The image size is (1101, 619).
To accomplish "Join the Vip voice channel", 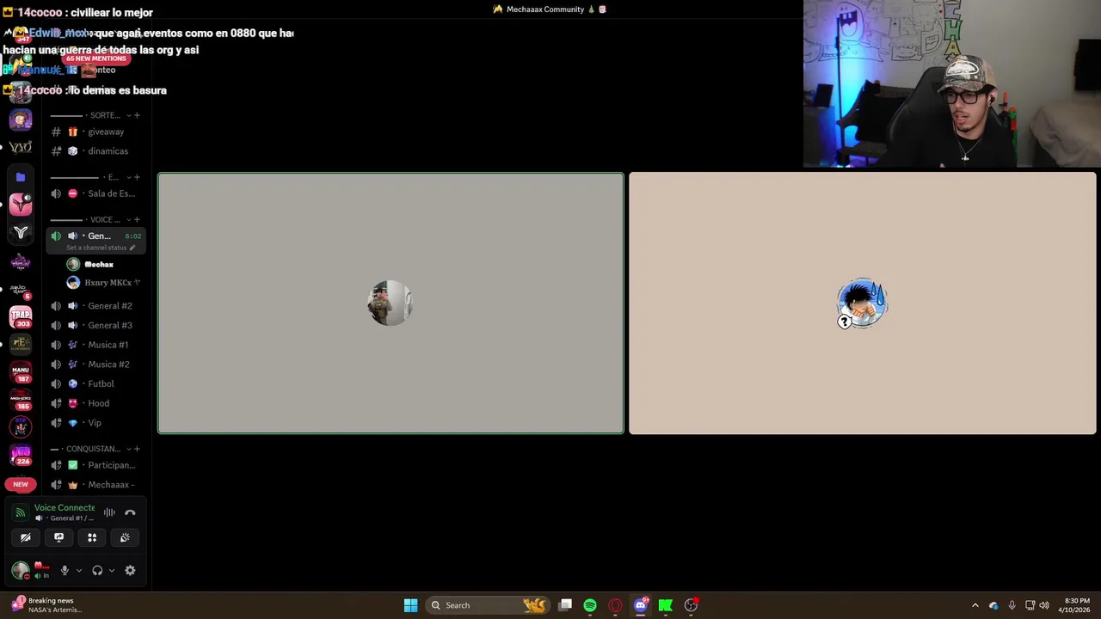I will [95, 423].
